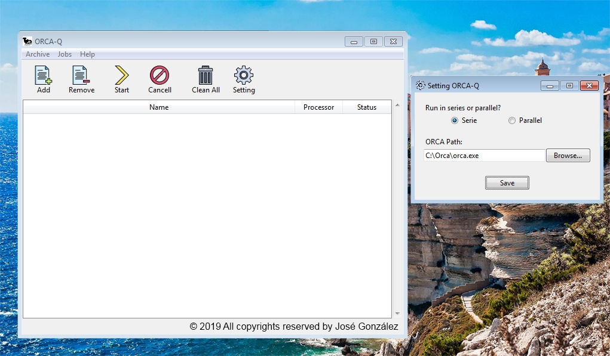Open the Archive menu
610x356 pixels.
(38, 54)
